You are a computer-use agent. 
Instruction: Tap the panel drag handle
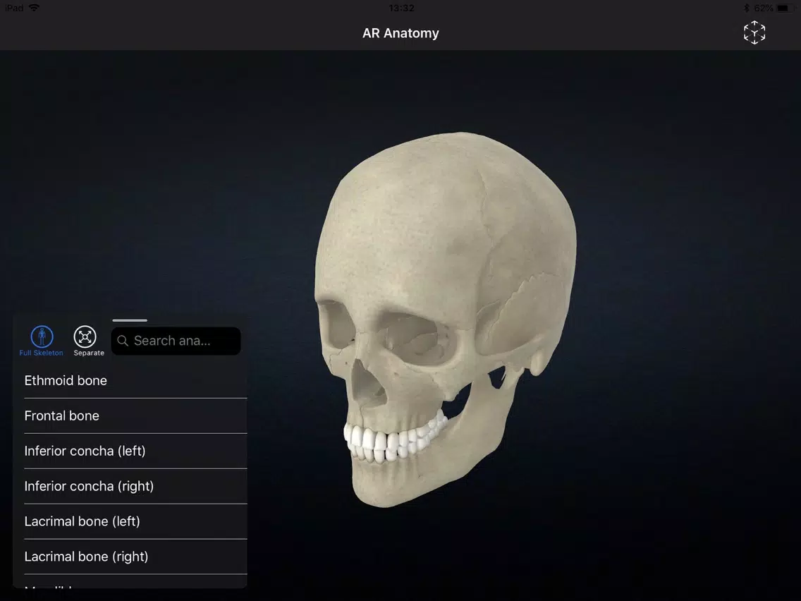click(x=130, y=320)
